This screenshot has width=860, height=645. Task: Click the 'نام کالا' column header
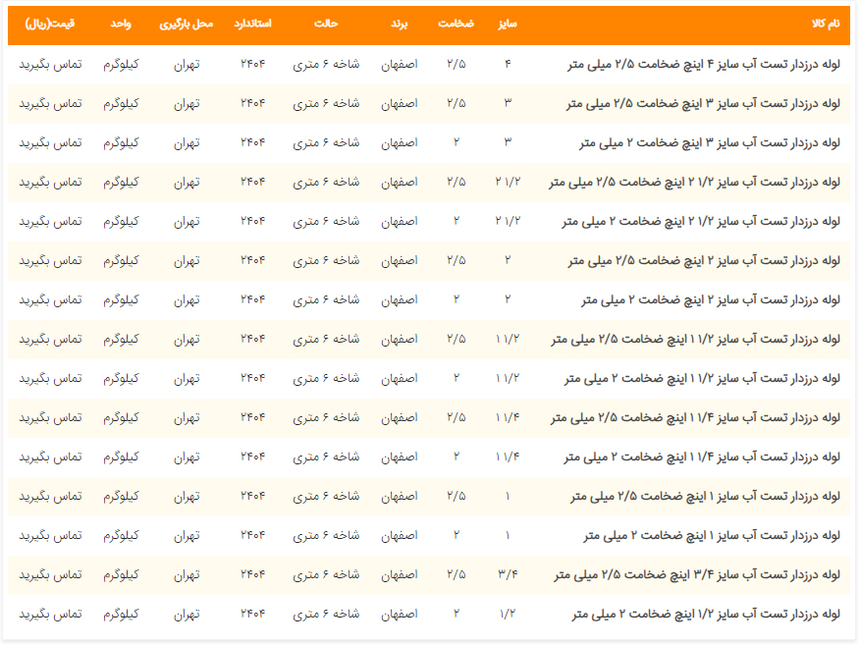pos(826,24)
